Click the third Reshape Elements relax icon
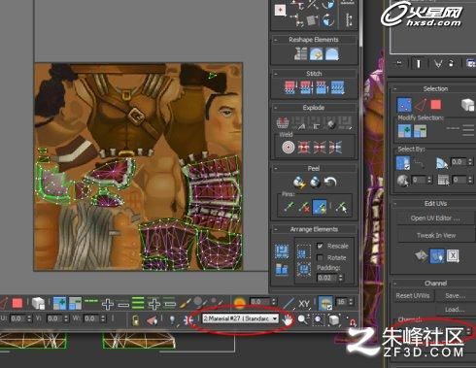Image resolution: width=476 pixels, height=368 pixels. (x=331, y=53)
